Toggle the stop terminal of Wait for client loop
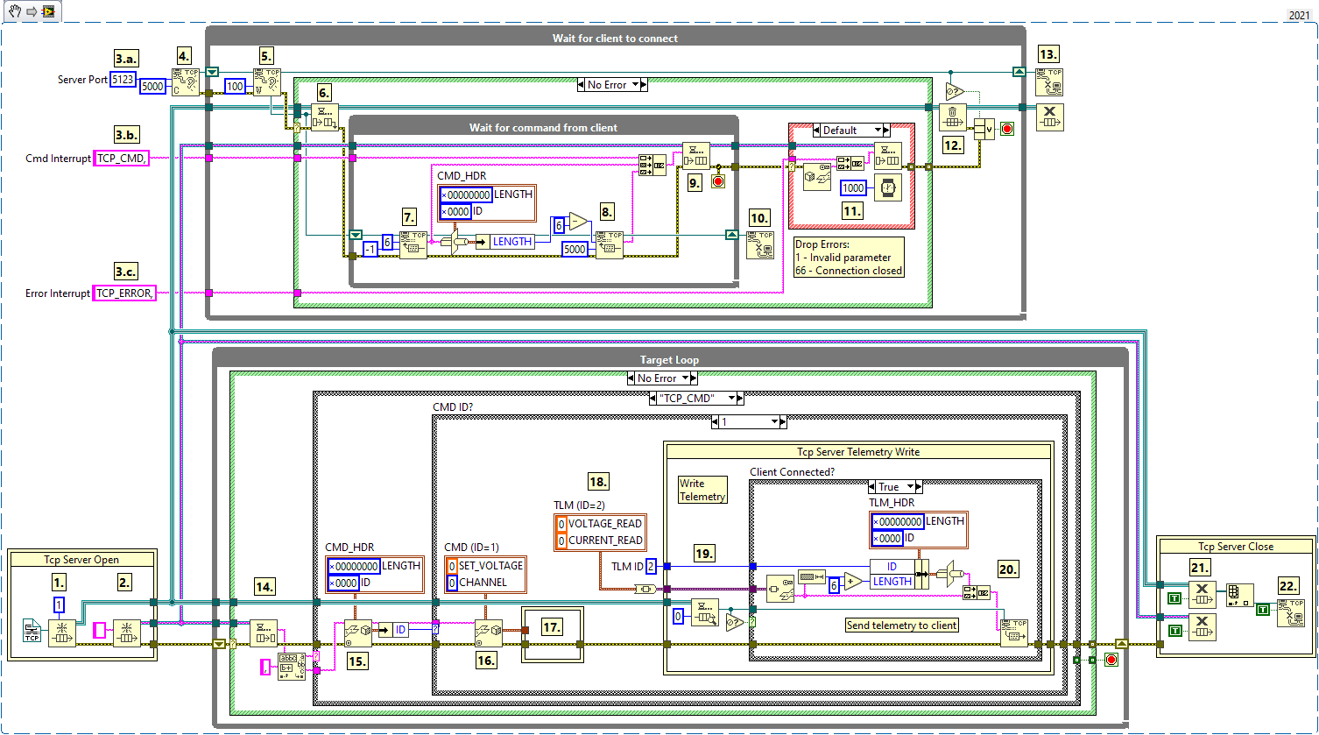The height and width of the screenshot is (735, 1319). click(1006, 129)
